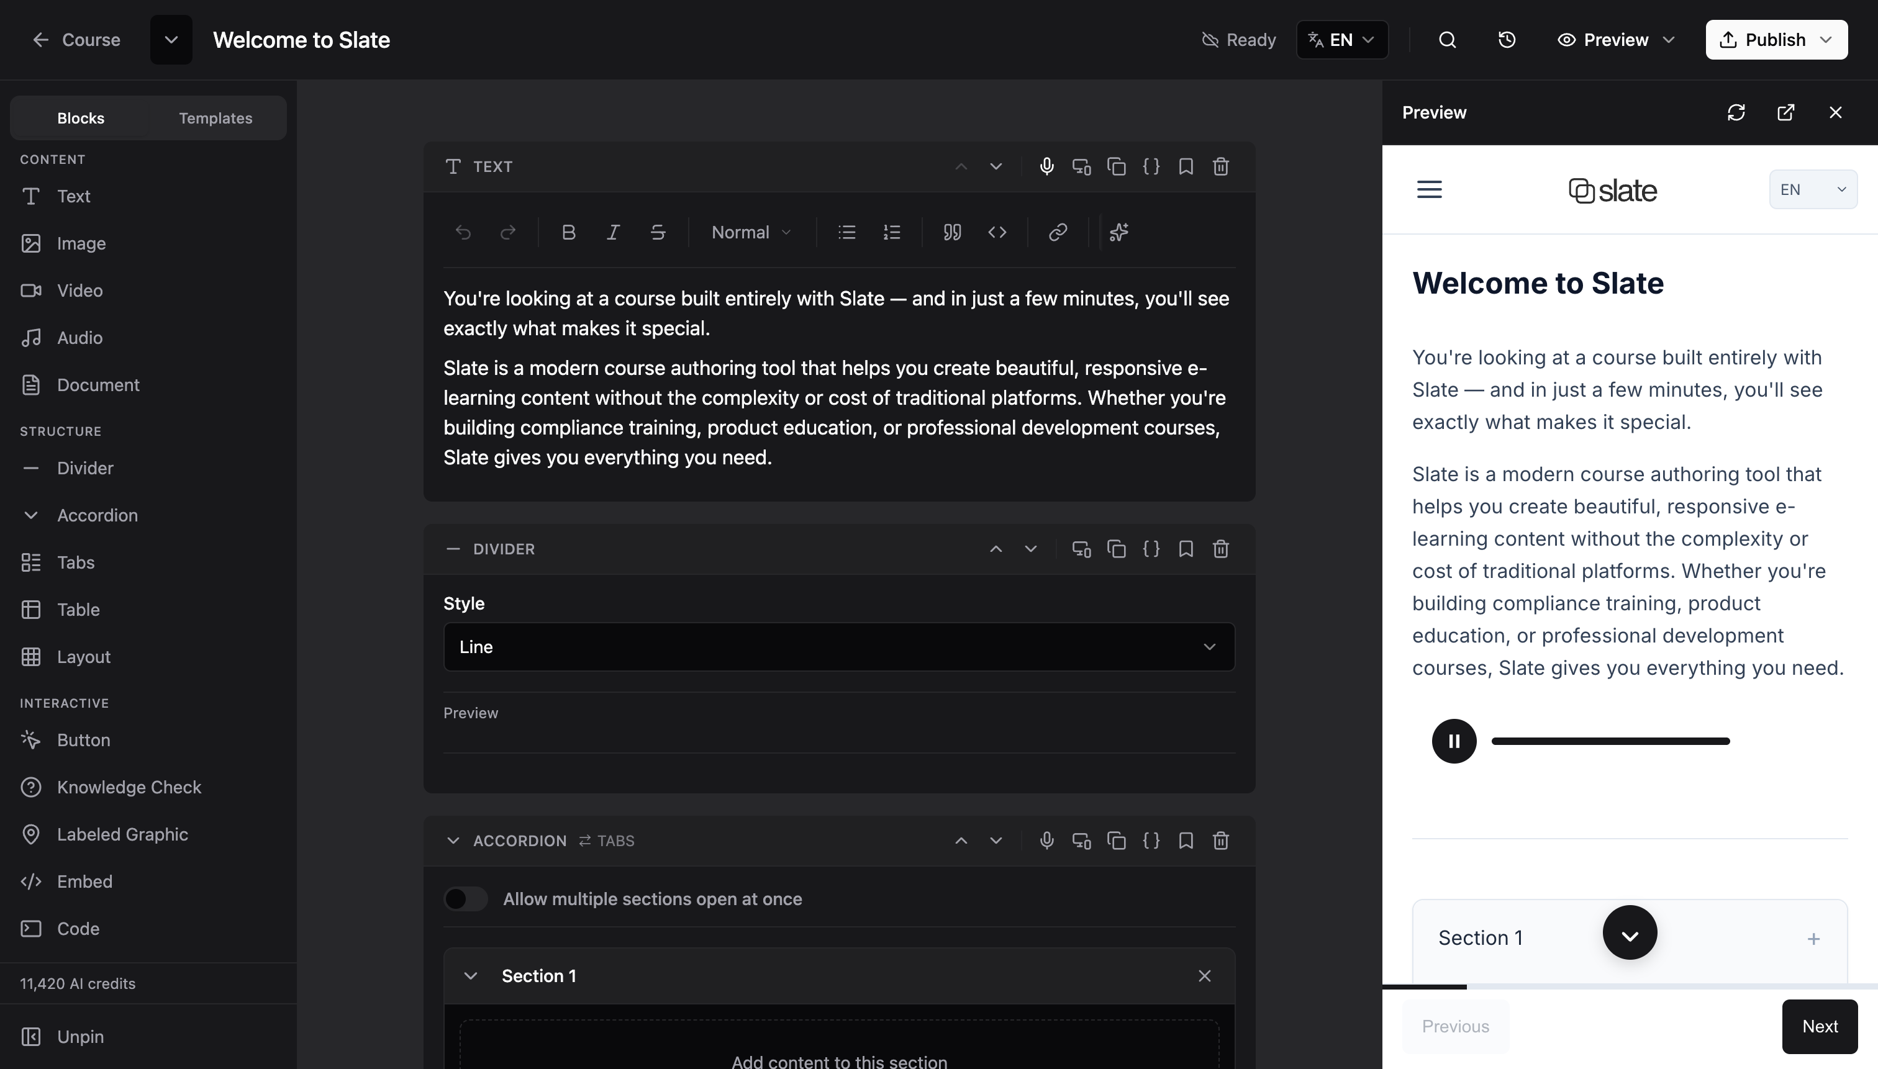Enable Allow multiple sections open at once
The image size is (1878, 1069).
(x=466, y=899)
